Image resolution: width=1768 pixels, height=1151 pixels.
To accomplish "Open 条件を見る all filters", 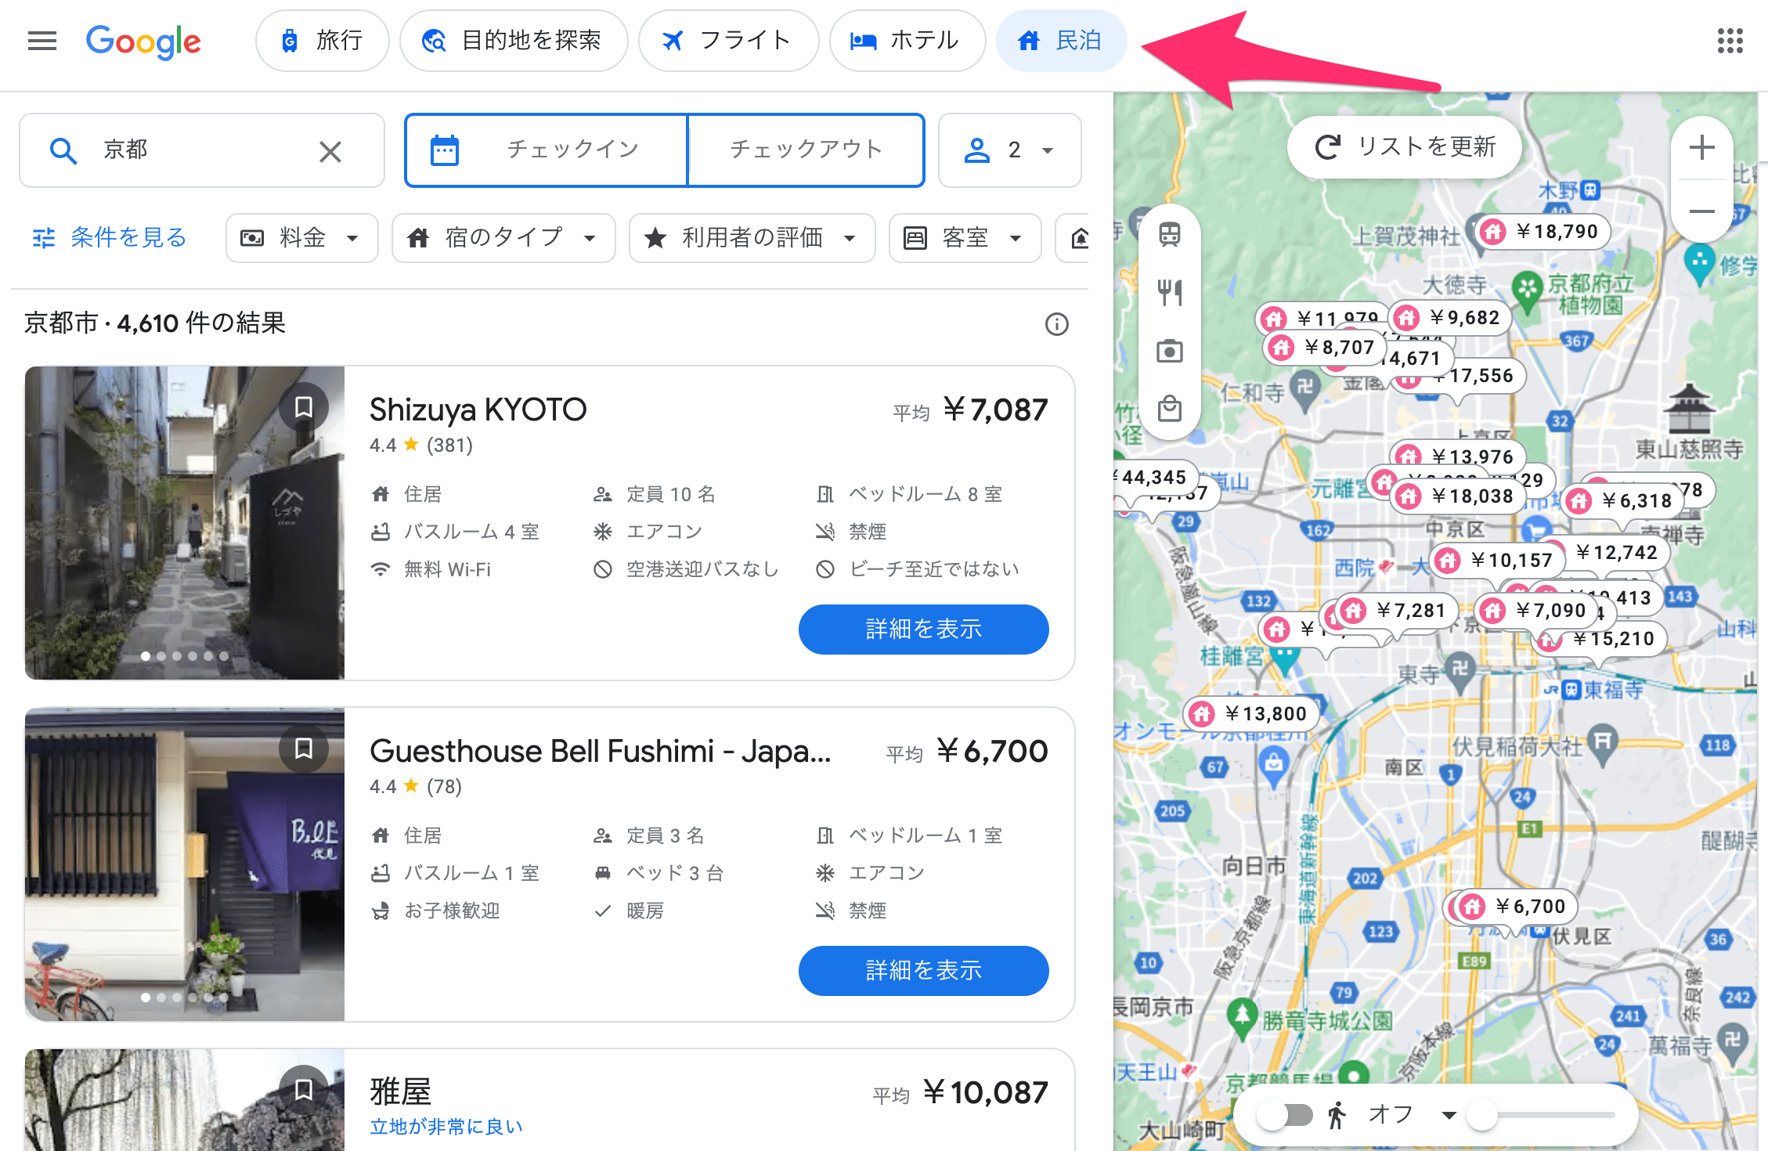I will [x=110, y=238].
